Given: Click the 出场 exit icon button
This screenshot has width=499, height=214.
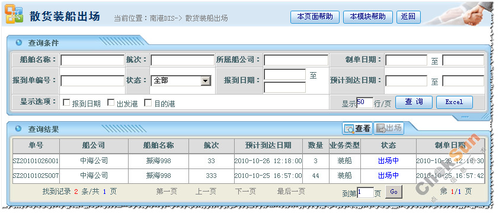Looking at the screenshot, I should [389, 128].
